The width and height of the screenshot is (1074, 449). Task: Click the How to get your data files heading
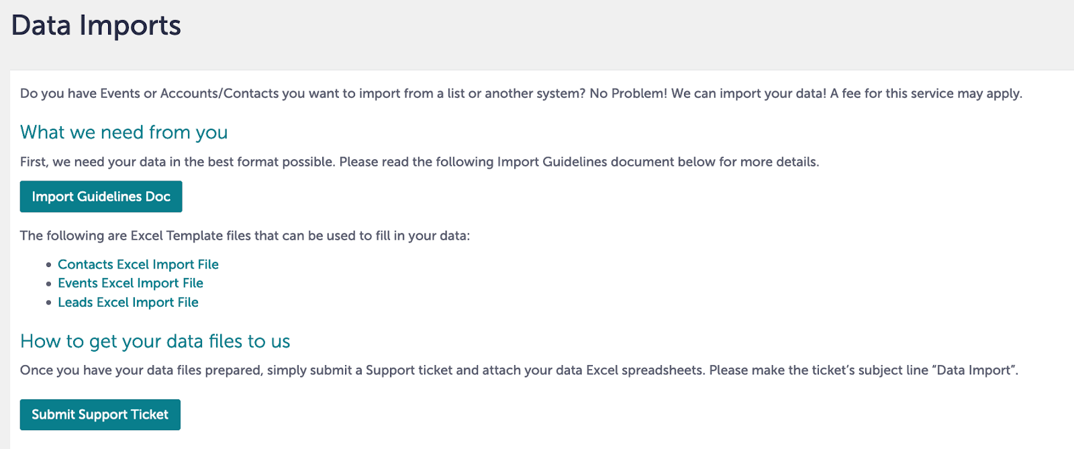[155, 341]
